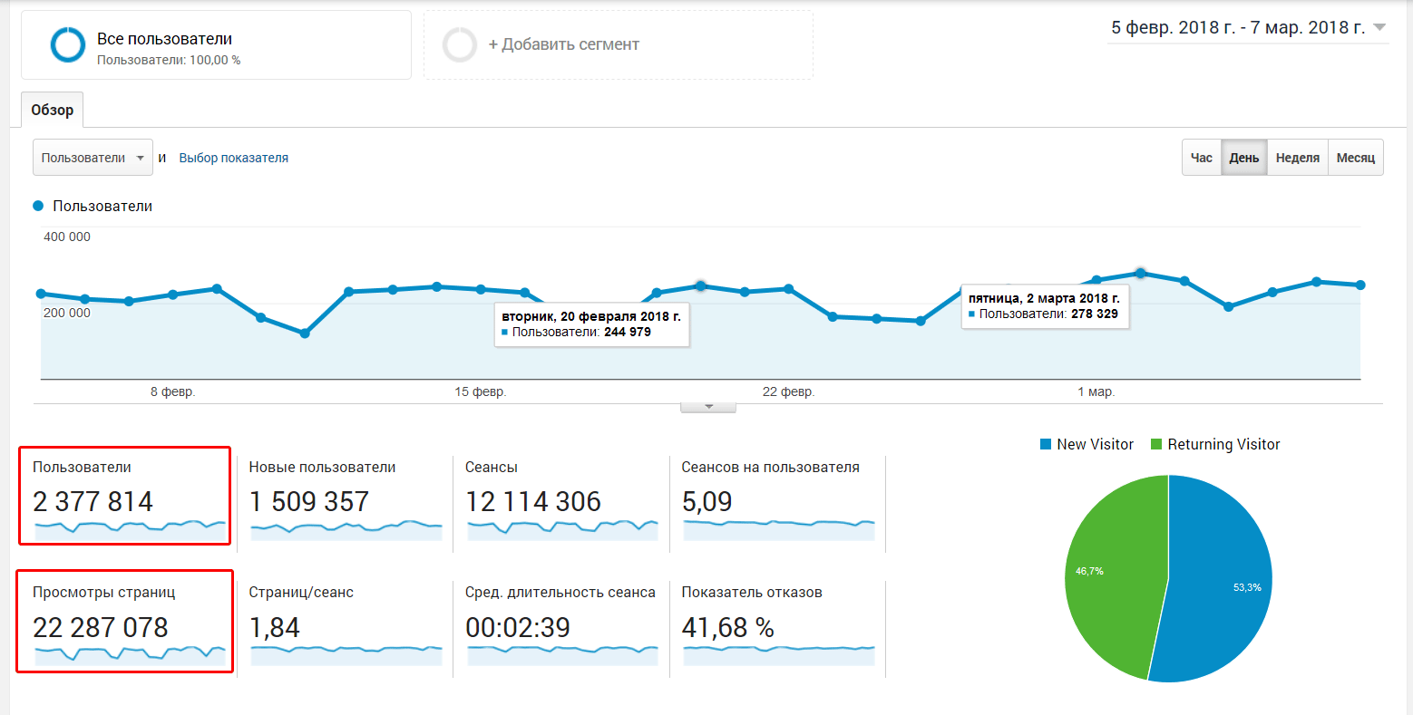Viewport: 1413px width, 715px height.
Task: Open the Пользователи metric dropdown
Action: (x=93, y=157)
